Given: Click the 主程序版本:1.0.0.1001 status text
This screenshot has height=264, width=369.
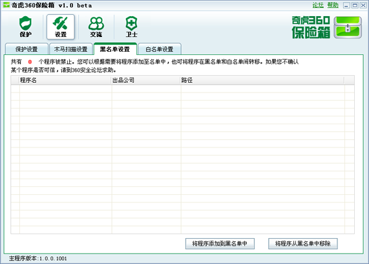Looking at the screenshot, I should pos(38,259).
